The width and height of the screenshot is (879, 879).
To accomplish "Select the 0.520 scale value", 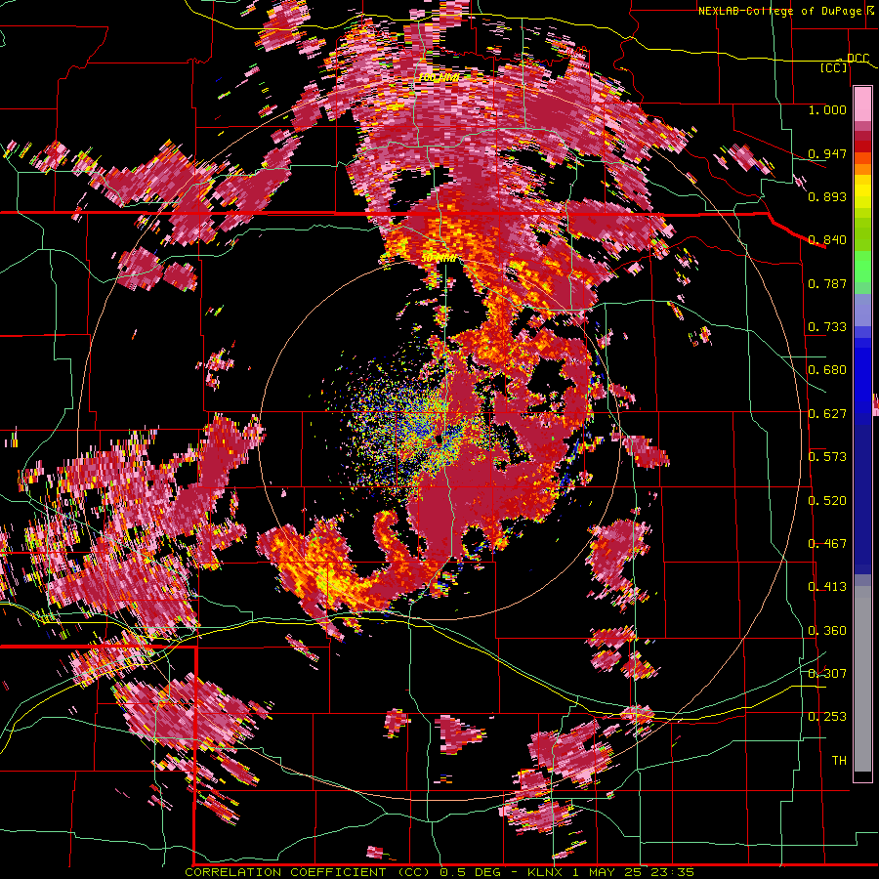I will point(827,501).
